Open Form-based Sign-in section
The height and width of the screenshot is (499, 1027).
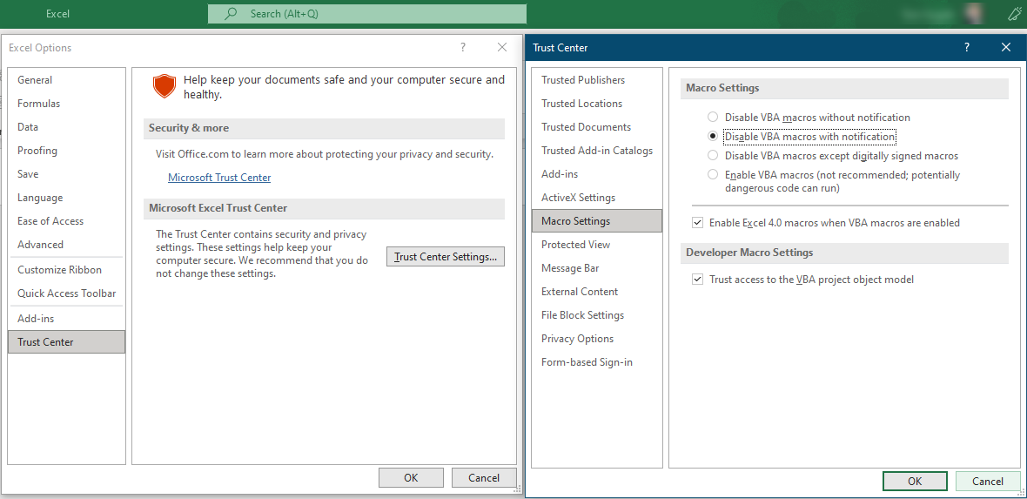pyautogui.click(x=597, y=362)
